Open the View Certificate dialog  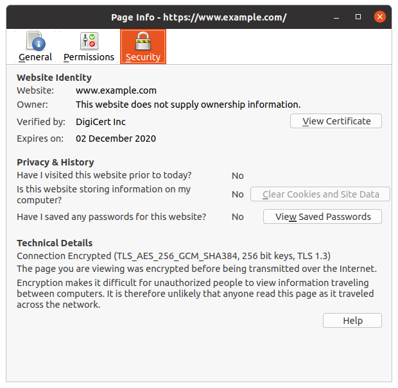pyautogui.click(x=336, y=121)
